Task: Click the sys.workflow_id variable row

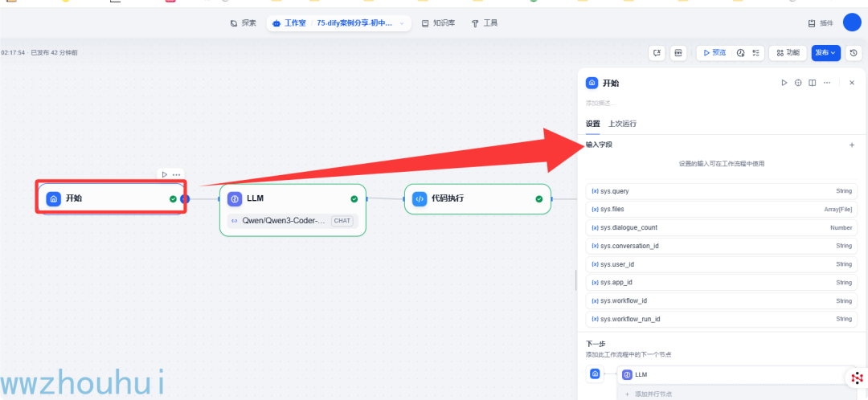Action: 721,301
